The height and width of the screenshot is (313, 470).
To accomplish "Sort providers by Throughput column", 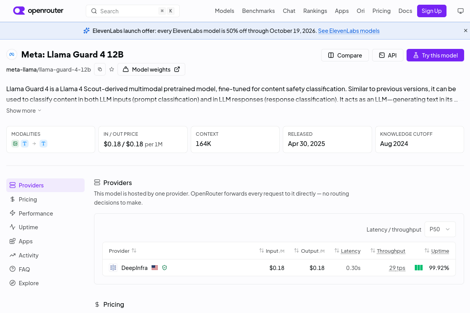I will [x=388, y=251].
